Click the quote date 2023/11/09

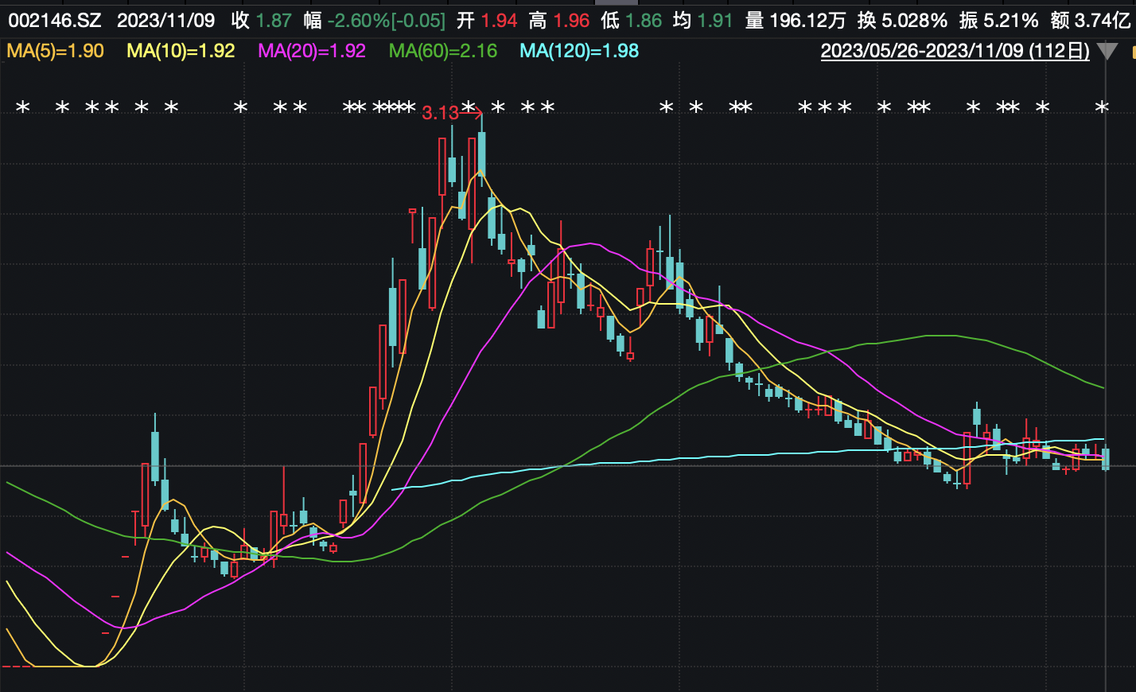[165, 20]
